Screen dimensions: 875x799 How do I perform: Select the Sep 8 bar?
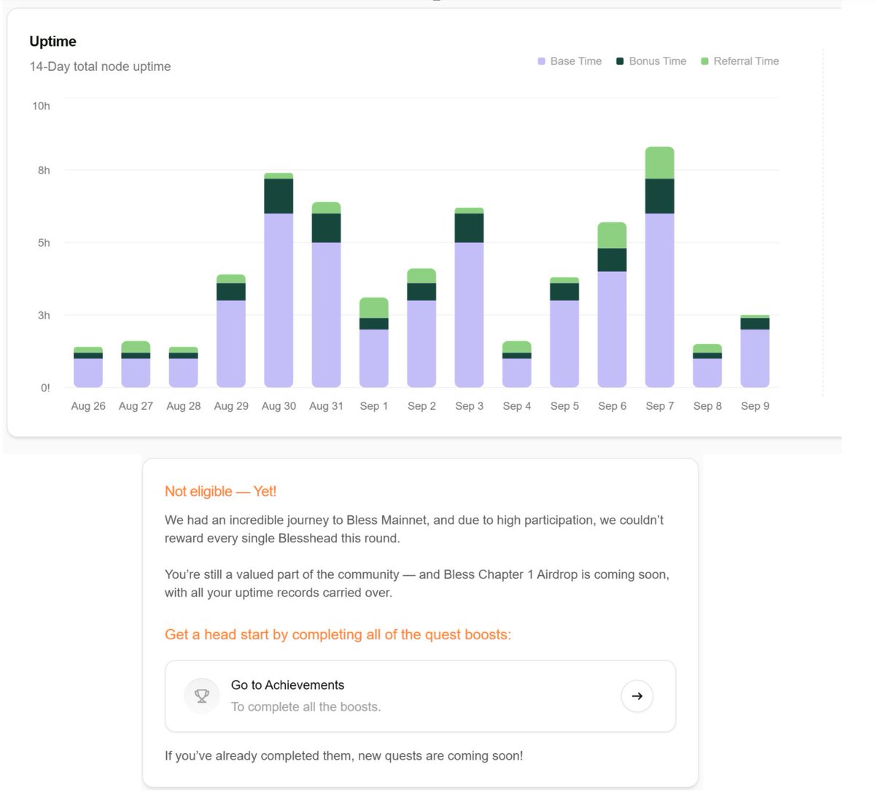pos(707,366)
